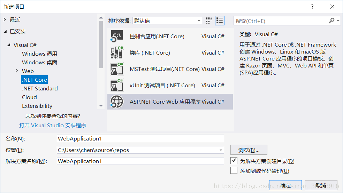This screenshot has width=343, height=193.
Task: Expand the Web tree node
Action: click(x=17, y=71)
